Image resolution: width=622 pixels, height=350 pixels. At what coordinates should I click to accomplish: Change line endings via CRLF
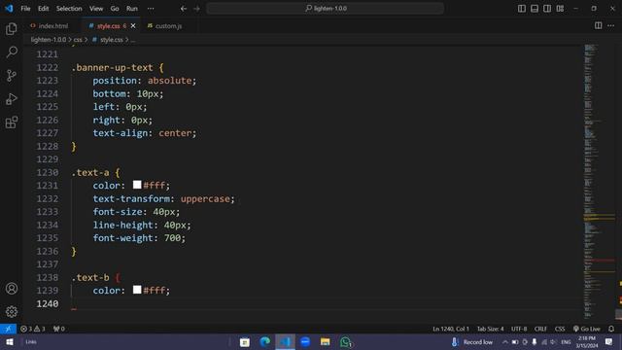click(x=540, y=329)
